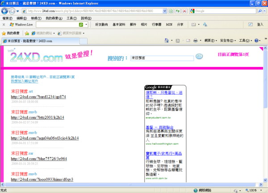The height and width of the screenshot is (193, 268).
Task: Click MSN in Windows Live toolbar
Action: (169, 25)
